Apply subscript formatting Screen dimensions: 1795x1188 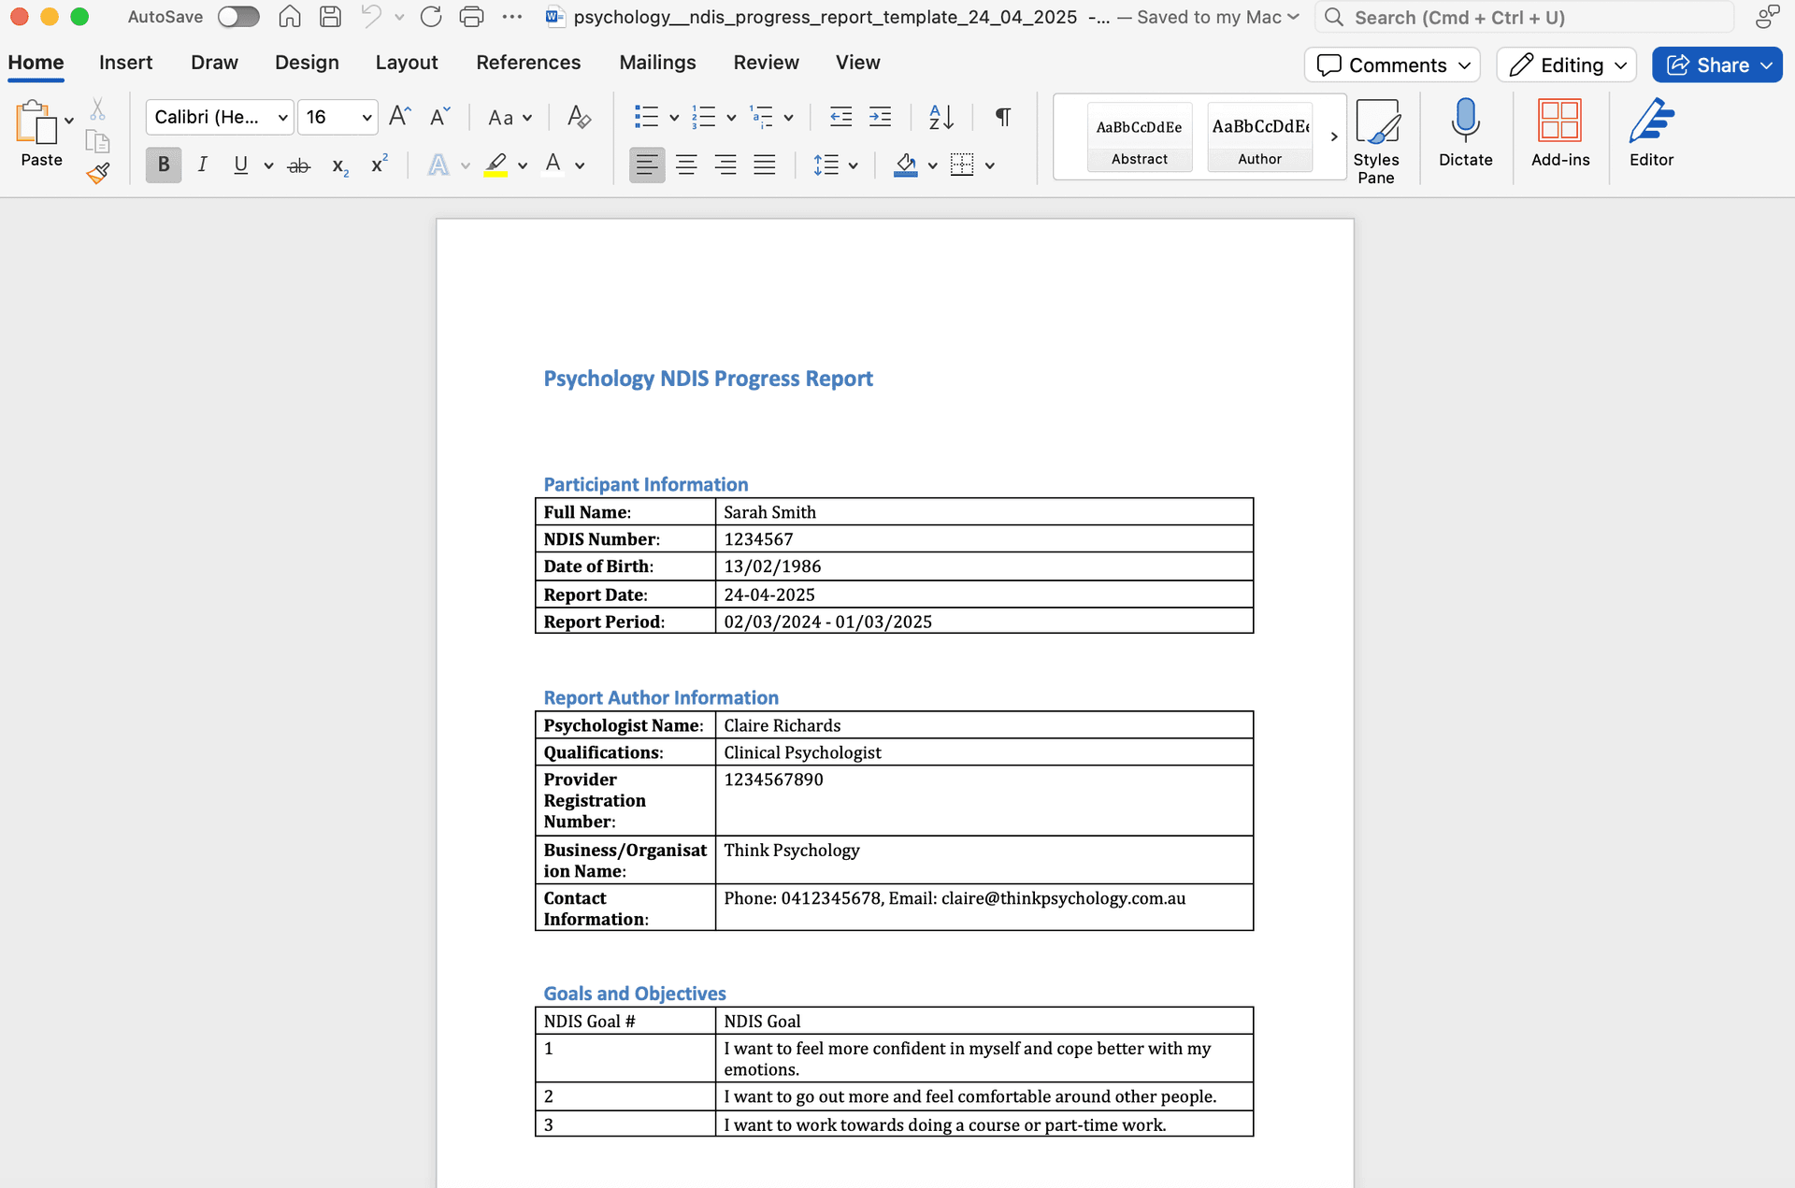pyautogui.click(x=338, y=165)
